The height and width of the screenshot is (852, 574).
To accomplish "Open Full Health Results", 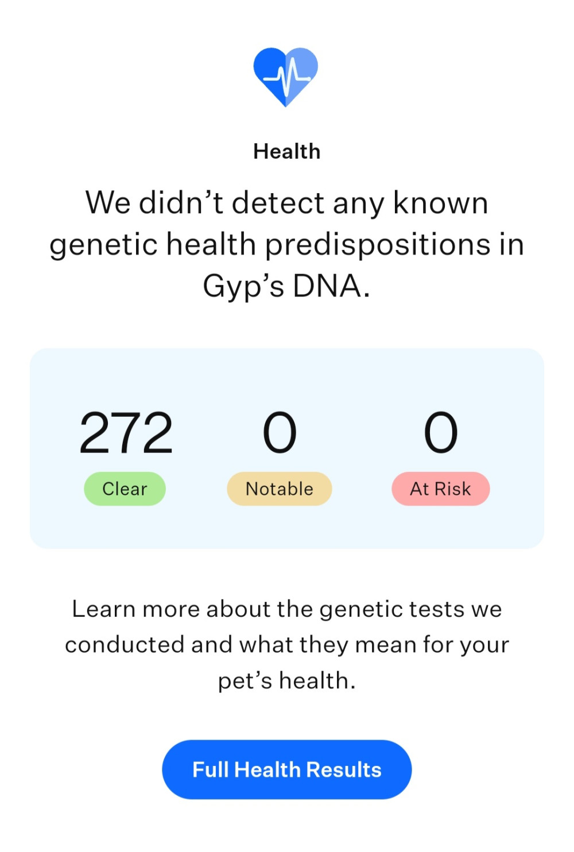I will 286,769.
